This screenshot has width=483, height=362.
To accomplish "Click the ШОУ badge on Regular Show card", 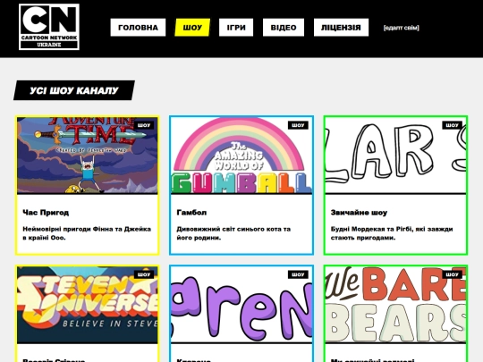I will coord(453,125).
